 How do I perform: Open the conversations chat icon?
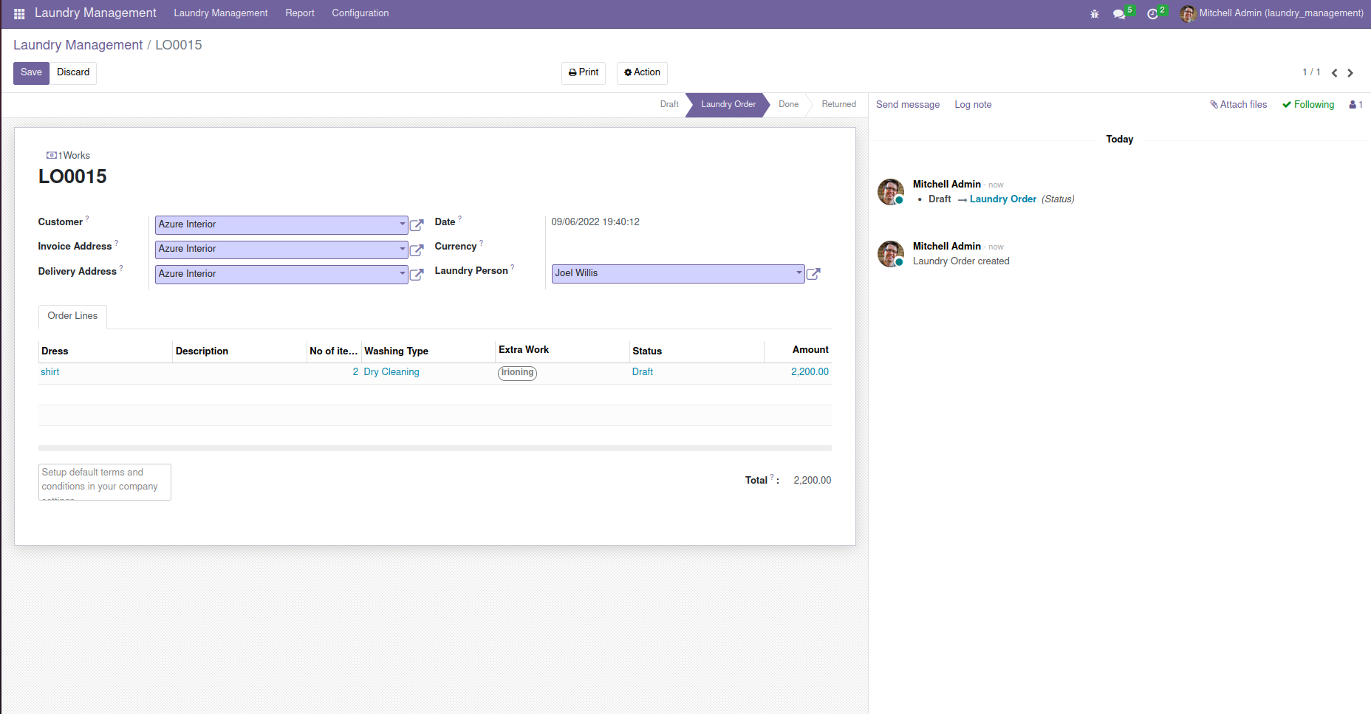pos(1119,14)
